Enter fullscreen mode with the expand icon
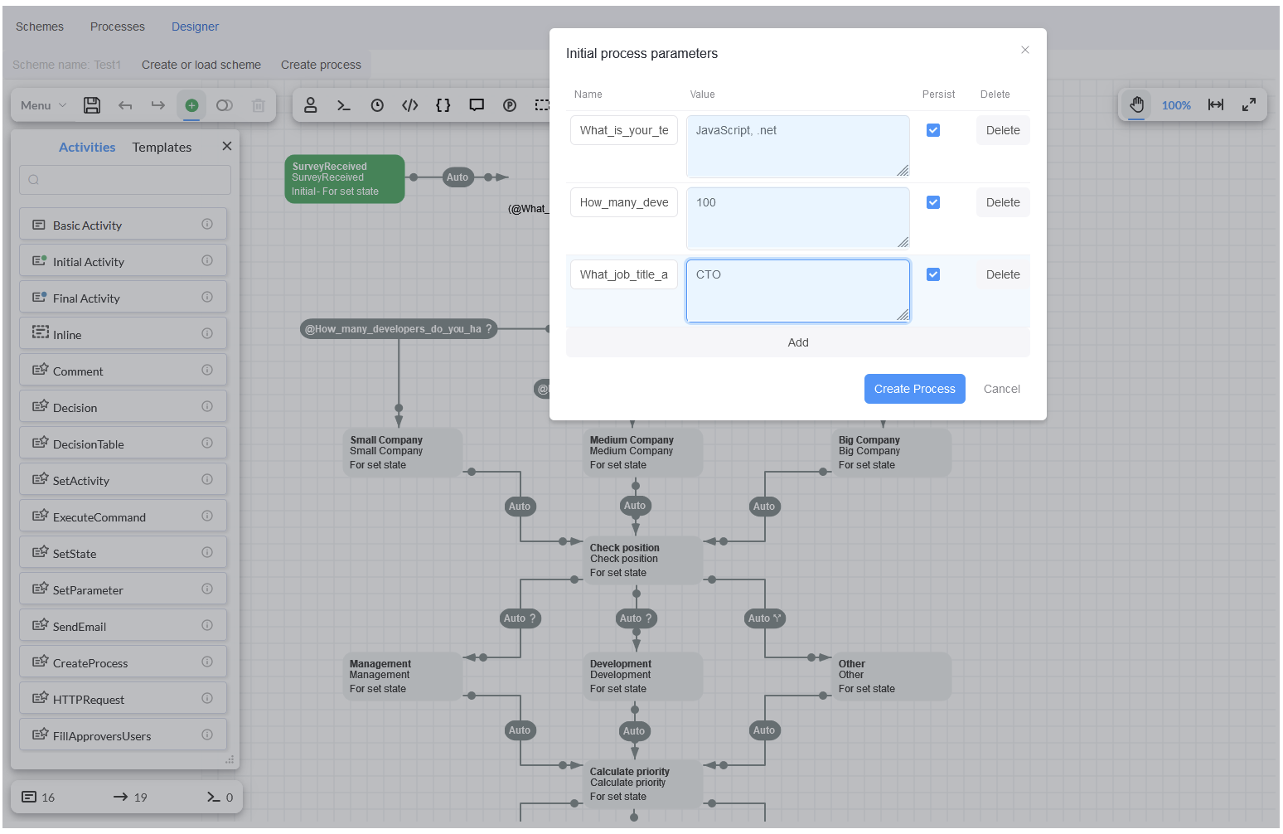1283x834 pixels. 1249,104
